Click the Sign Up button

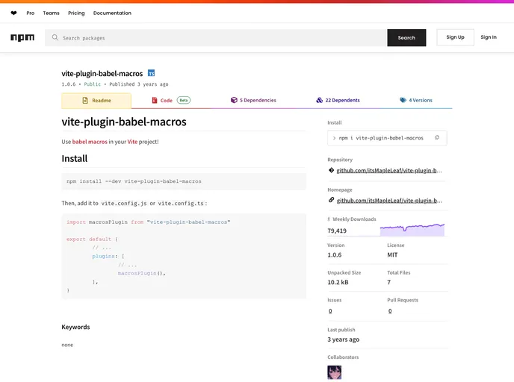pyautogui.click(x=455, y=37)
